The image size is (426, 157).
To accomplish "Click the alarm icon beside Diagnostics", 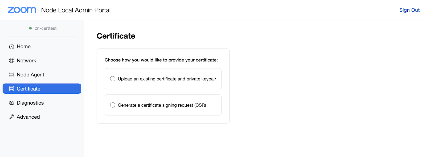I will pos(11,103).
